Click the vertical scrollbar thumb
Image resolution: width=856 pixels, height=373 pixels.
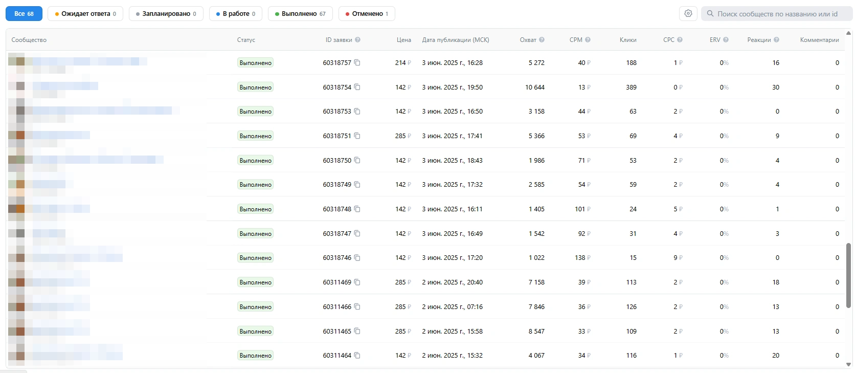849,276
